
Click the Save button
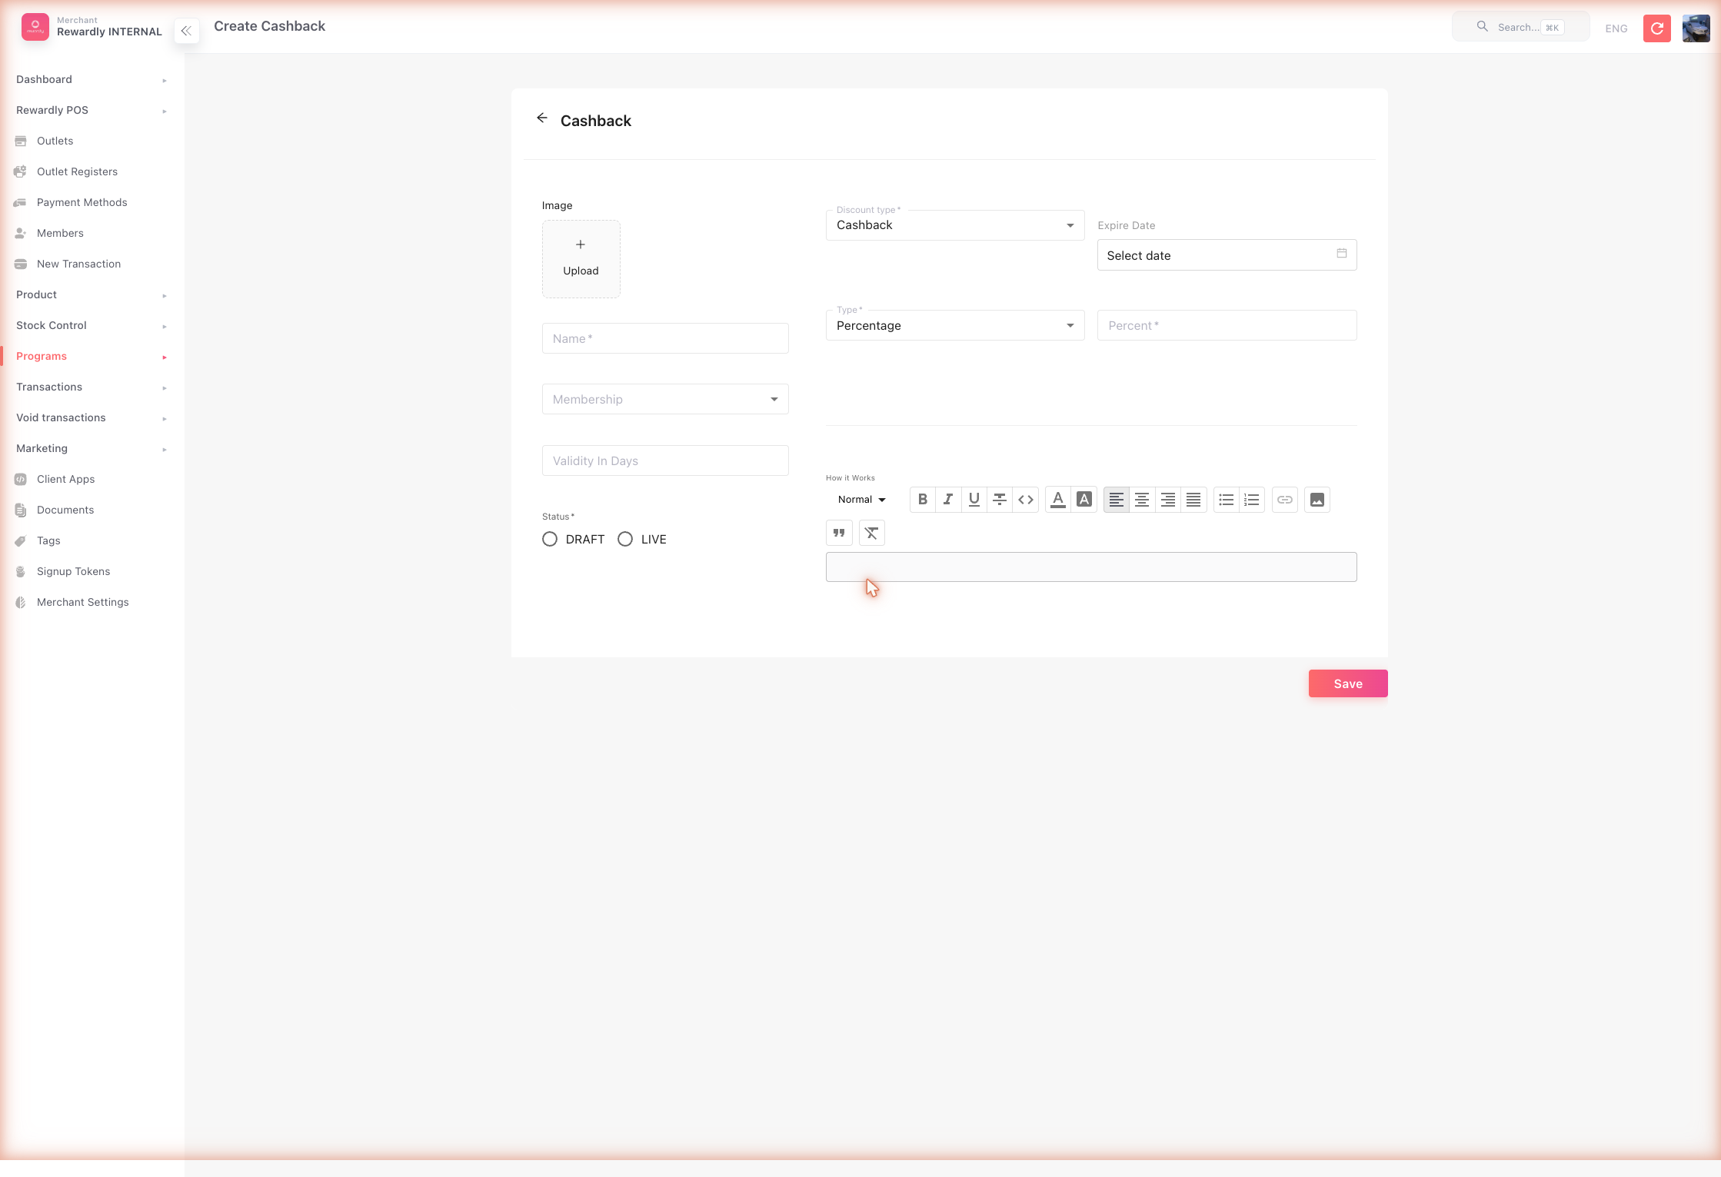click(x=1348, y=684)
